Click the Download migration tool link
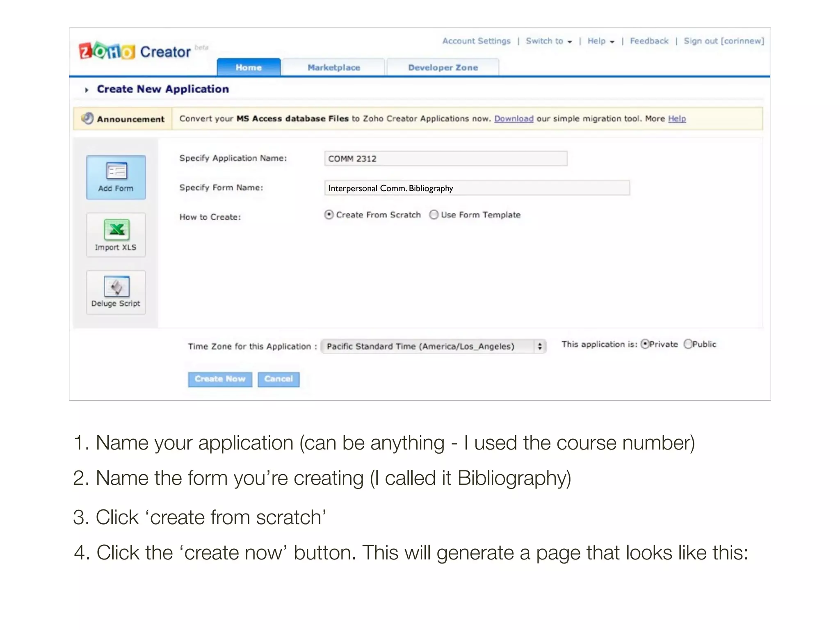840x630 pixels. coord(514,119)
